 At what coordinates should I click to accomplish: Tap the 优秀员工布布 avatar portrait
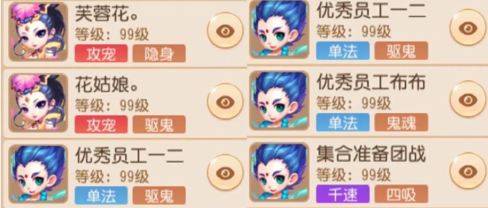279,100
